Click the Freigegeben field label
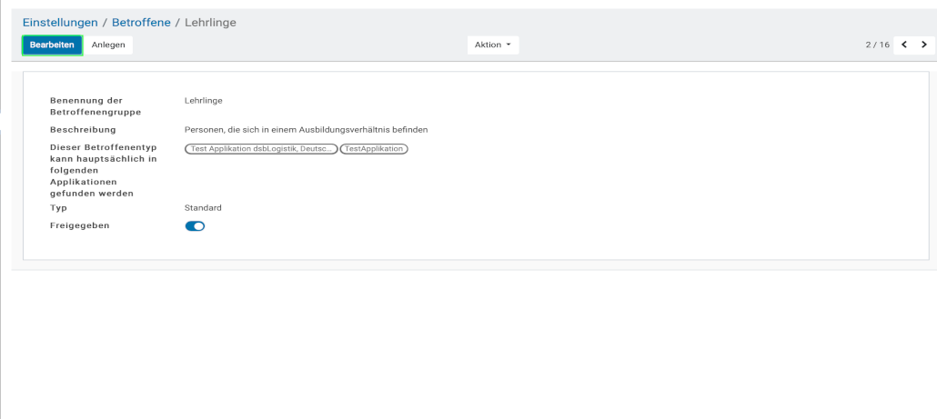 [79, 225]
